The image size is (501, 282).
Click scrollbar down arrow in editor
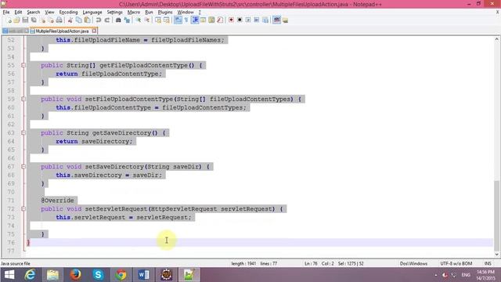tap(496, 254)
